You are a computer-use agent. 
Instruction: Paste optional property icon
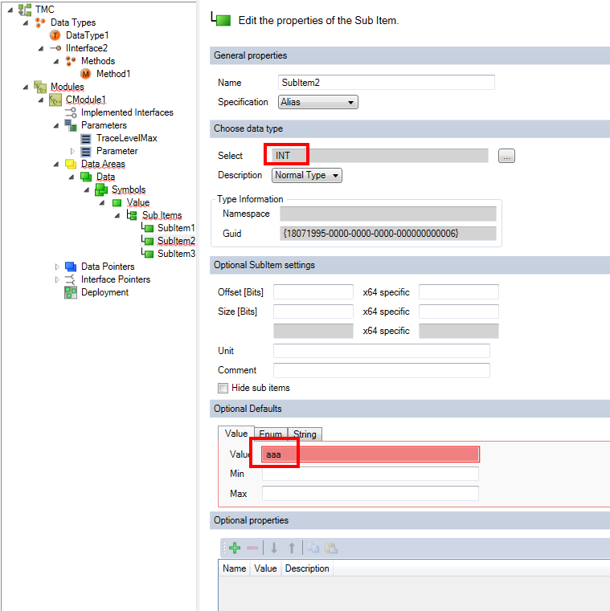tap(331, 548)
